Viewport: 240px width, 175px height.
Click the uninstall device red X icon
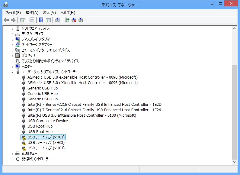click(x=74, y=20)
